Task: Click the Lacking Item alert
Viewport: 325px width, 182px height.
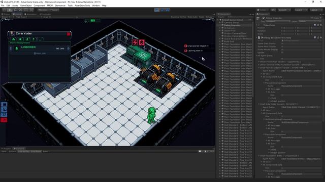Action: click(x=193, y=51)
